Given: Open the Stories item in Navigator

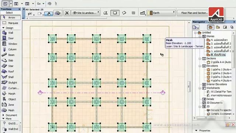Looking at the screenshot, I should 210,36.
